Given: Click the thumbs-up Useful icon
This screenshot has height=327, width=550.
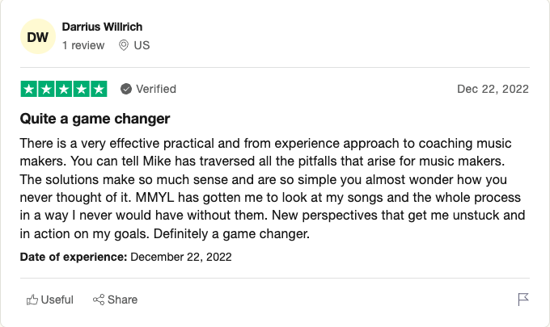Looking at the screenshot, I should [x=32, y=300].
